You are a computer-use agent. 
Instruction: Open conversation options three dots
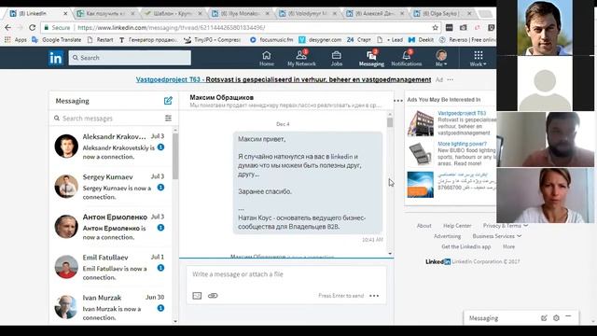coord(398,101)
